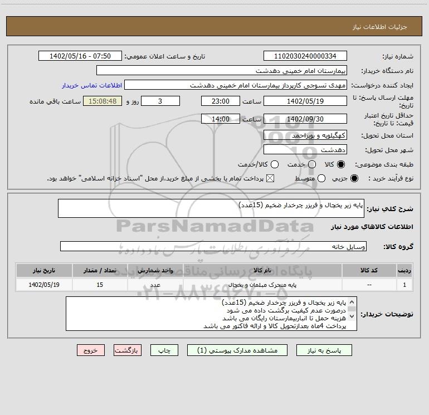429x415 pixels.
Task: Click the خروج exit button
Action: pos(91,350)
